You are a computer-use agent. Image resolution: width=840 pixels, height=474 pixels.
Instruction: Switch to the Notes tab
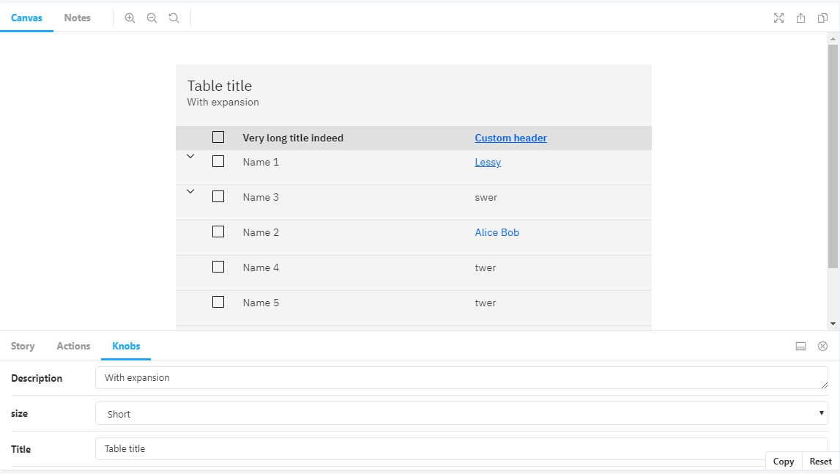(77, 18)
